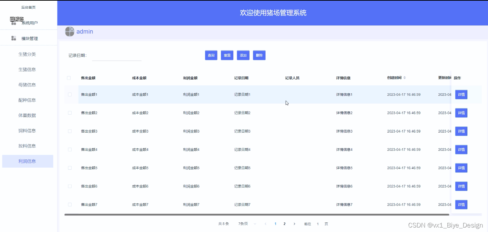This screenshot has width=488, height=232.
Task: Click the 记录人员 column header
Action: point(292,78)
